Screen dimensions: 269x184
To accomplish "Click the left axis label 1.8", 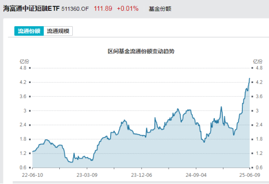I will 23,139.
